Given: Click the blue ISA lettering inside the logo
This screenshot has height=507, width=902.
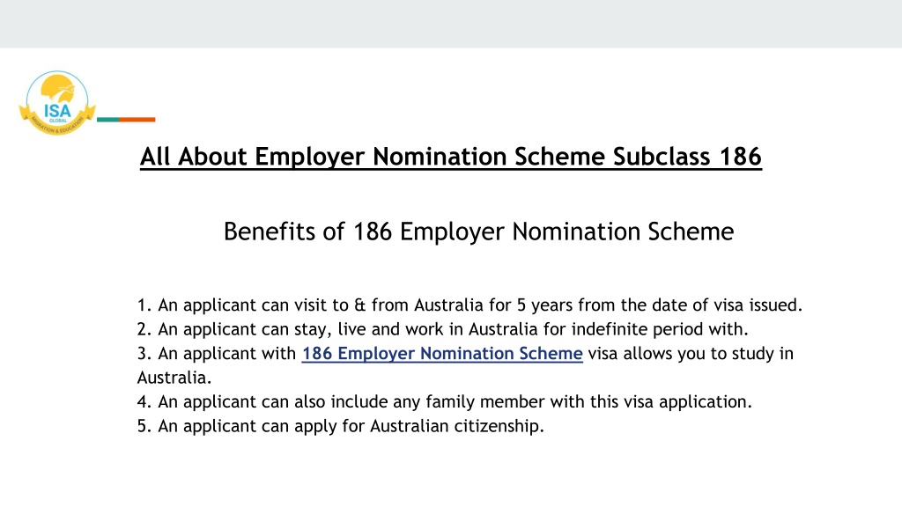Looking at the screenshot, I should pos(57,110).
